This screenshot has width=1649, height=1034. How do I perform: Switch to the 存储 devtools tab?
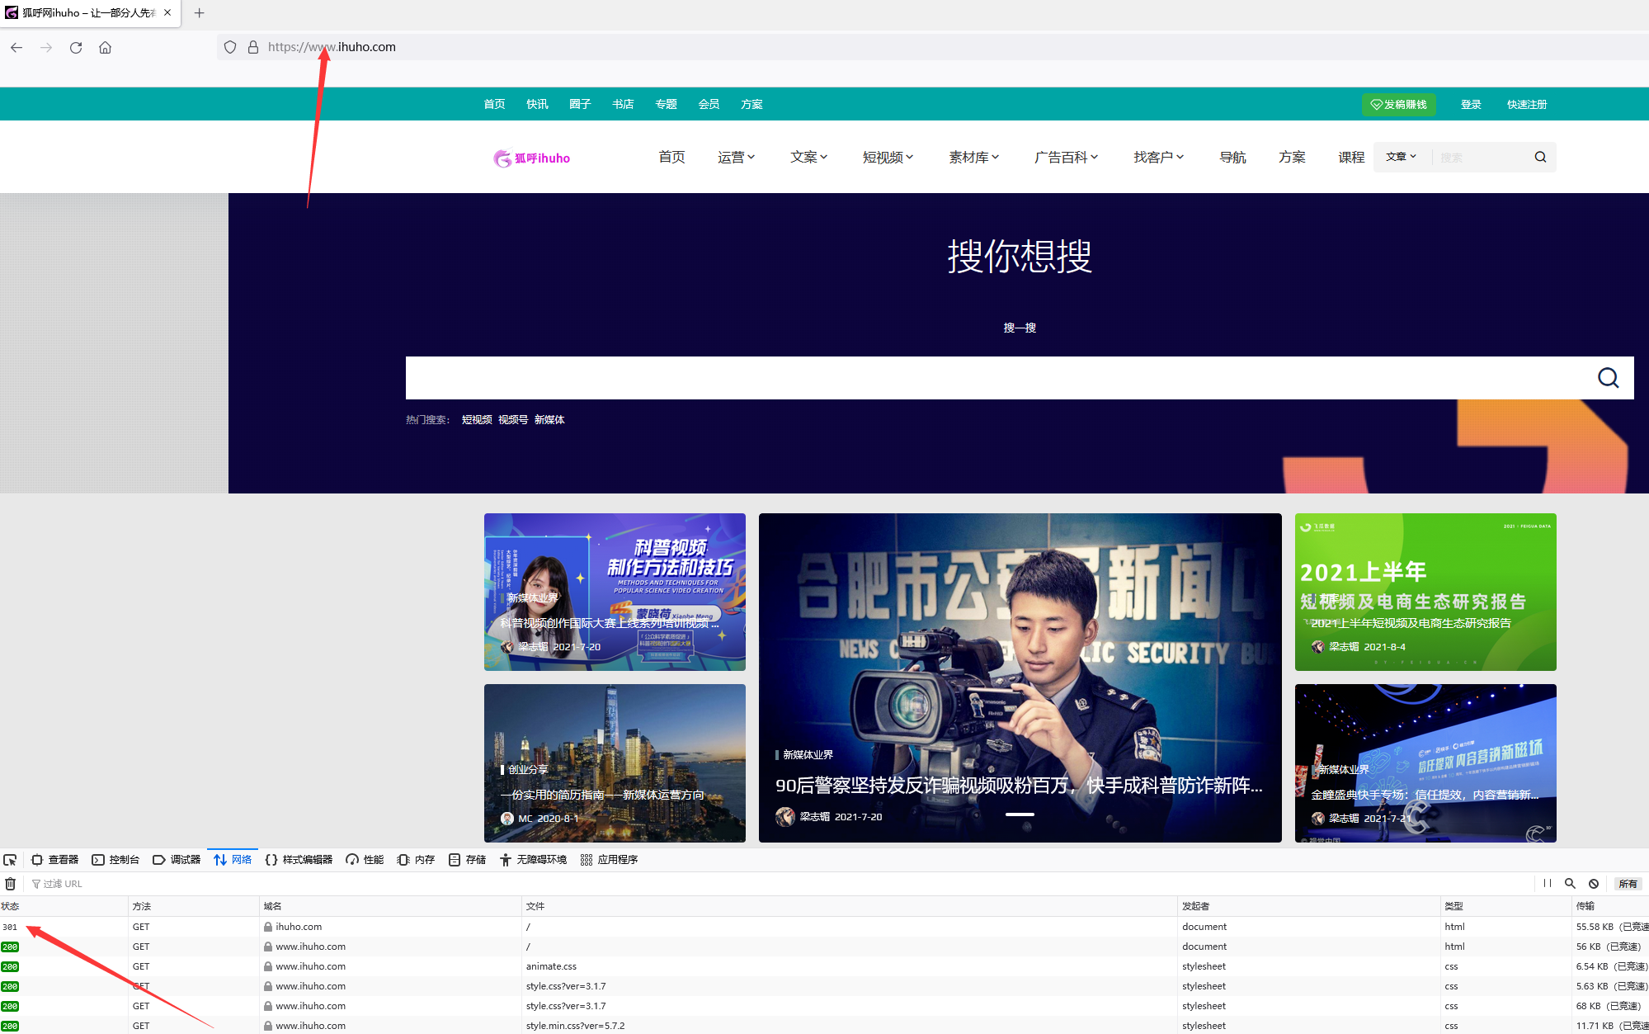(468, 860)
